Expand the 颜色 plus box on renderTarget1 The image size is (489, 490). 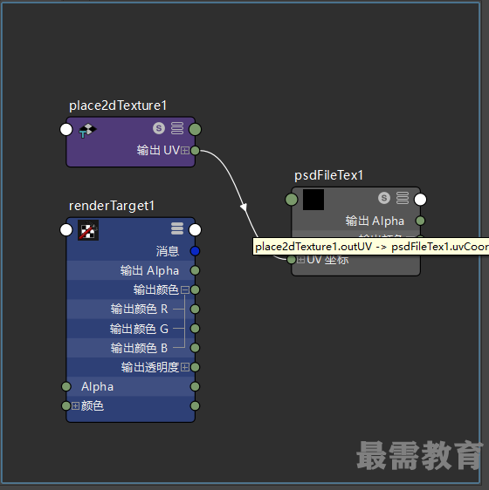75,406
